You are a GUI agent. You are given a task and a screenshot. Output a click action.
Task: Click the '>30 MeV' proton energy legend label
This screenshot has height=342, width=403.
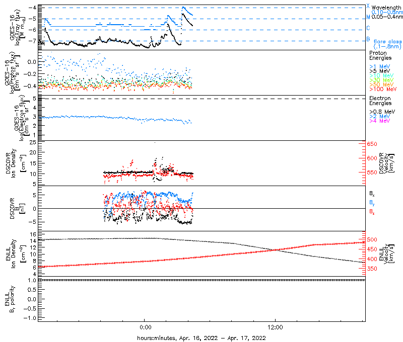click(x=381, y=80)
